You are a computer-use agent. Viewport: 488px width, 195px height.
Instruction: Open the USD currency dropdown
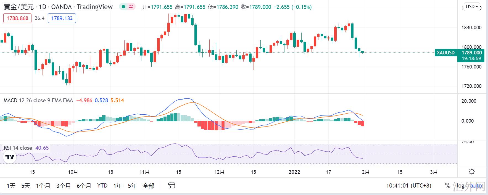[x=472, y=7]
